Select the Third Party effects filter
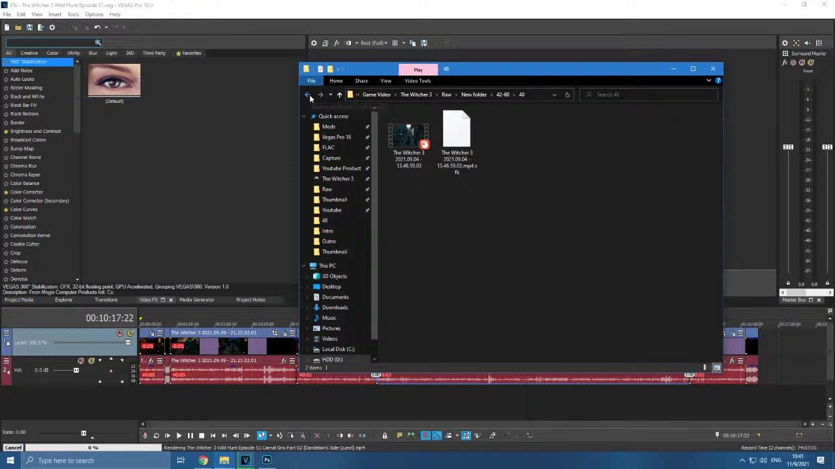The height and width of the screenshot is (469, 835). tap(154, 53)
